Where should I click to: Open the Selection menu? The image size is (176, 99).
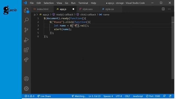(x=49, y=3)
